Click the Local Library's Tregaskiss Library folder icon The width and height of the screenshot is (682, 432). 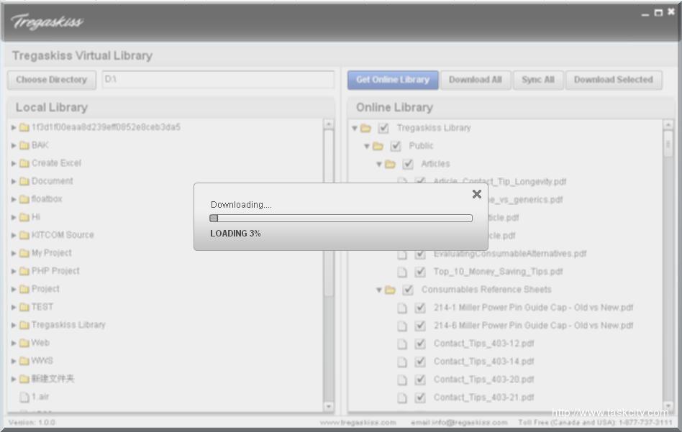point(24,325)
